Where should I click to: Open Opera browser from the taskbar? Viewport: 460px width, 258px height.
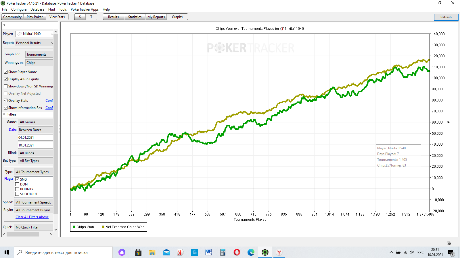(x=237, y=252)
